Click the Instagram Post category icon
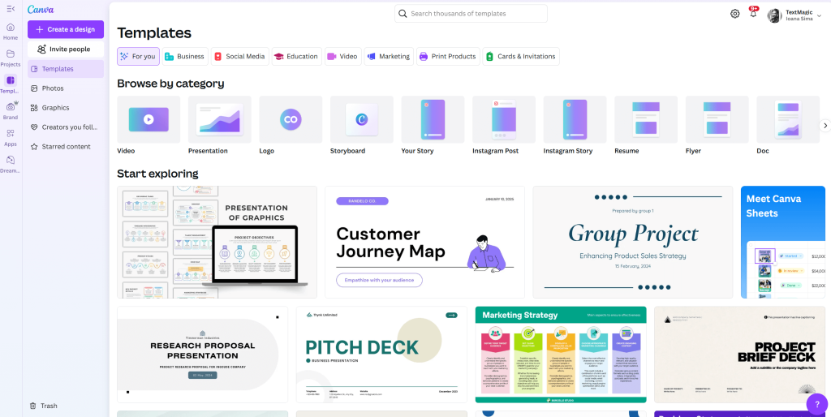831x417 pixels. pyautogui.click(x=503, y=119)
